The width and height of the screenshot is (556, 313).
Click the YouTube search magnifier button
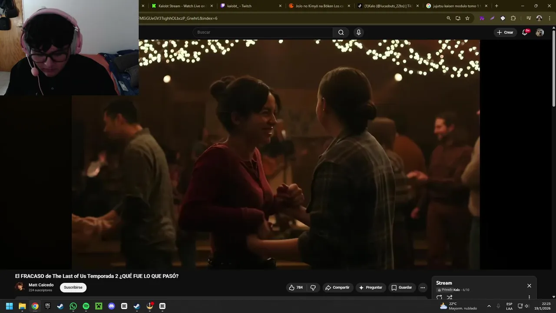[341, 32]
